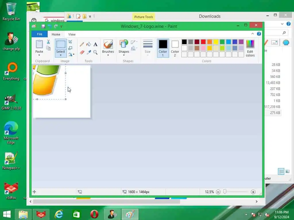Image resolution: width=294 pixels, height=220 pixels.
Task: Click the Undo arrow in quick access toolbar
Action: tap(50, 26)
